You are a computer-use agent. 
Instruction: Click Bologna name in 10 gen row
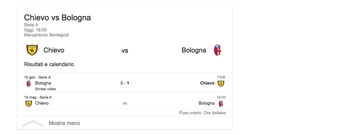[43, 83]
